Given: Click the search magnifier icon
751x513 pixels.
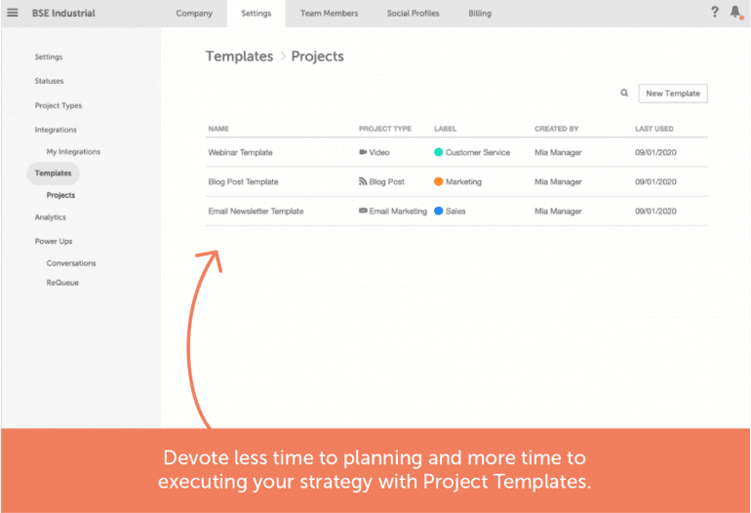Looking at the screenshot, I should [624, 93].
